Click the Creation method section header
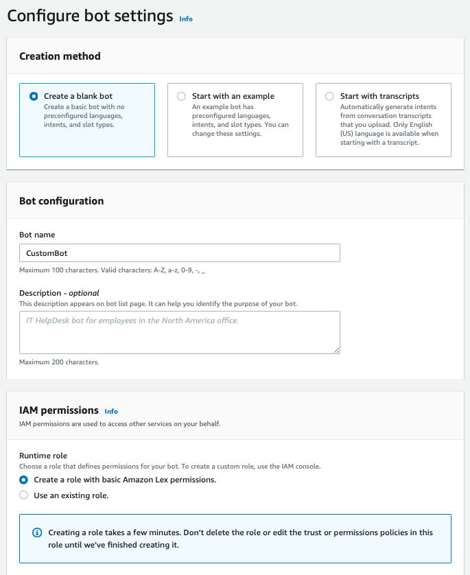Screen dimensions: 470x575 (x=60, y=56)
